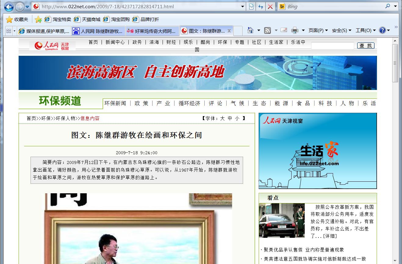This screenshot has width=402, height=264.
Task: Open the RSS feeds dropdown arrow
Action: tap(276, 30)
